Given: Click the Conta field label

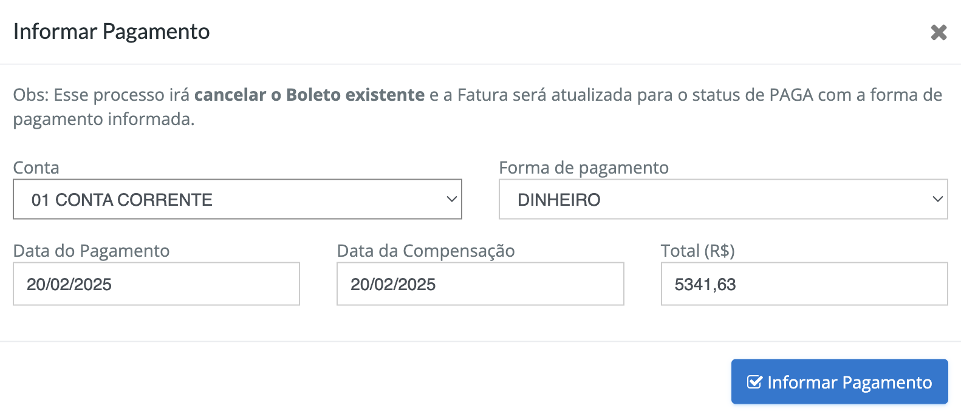Looking at the screenshot, I should pos(36,168).
